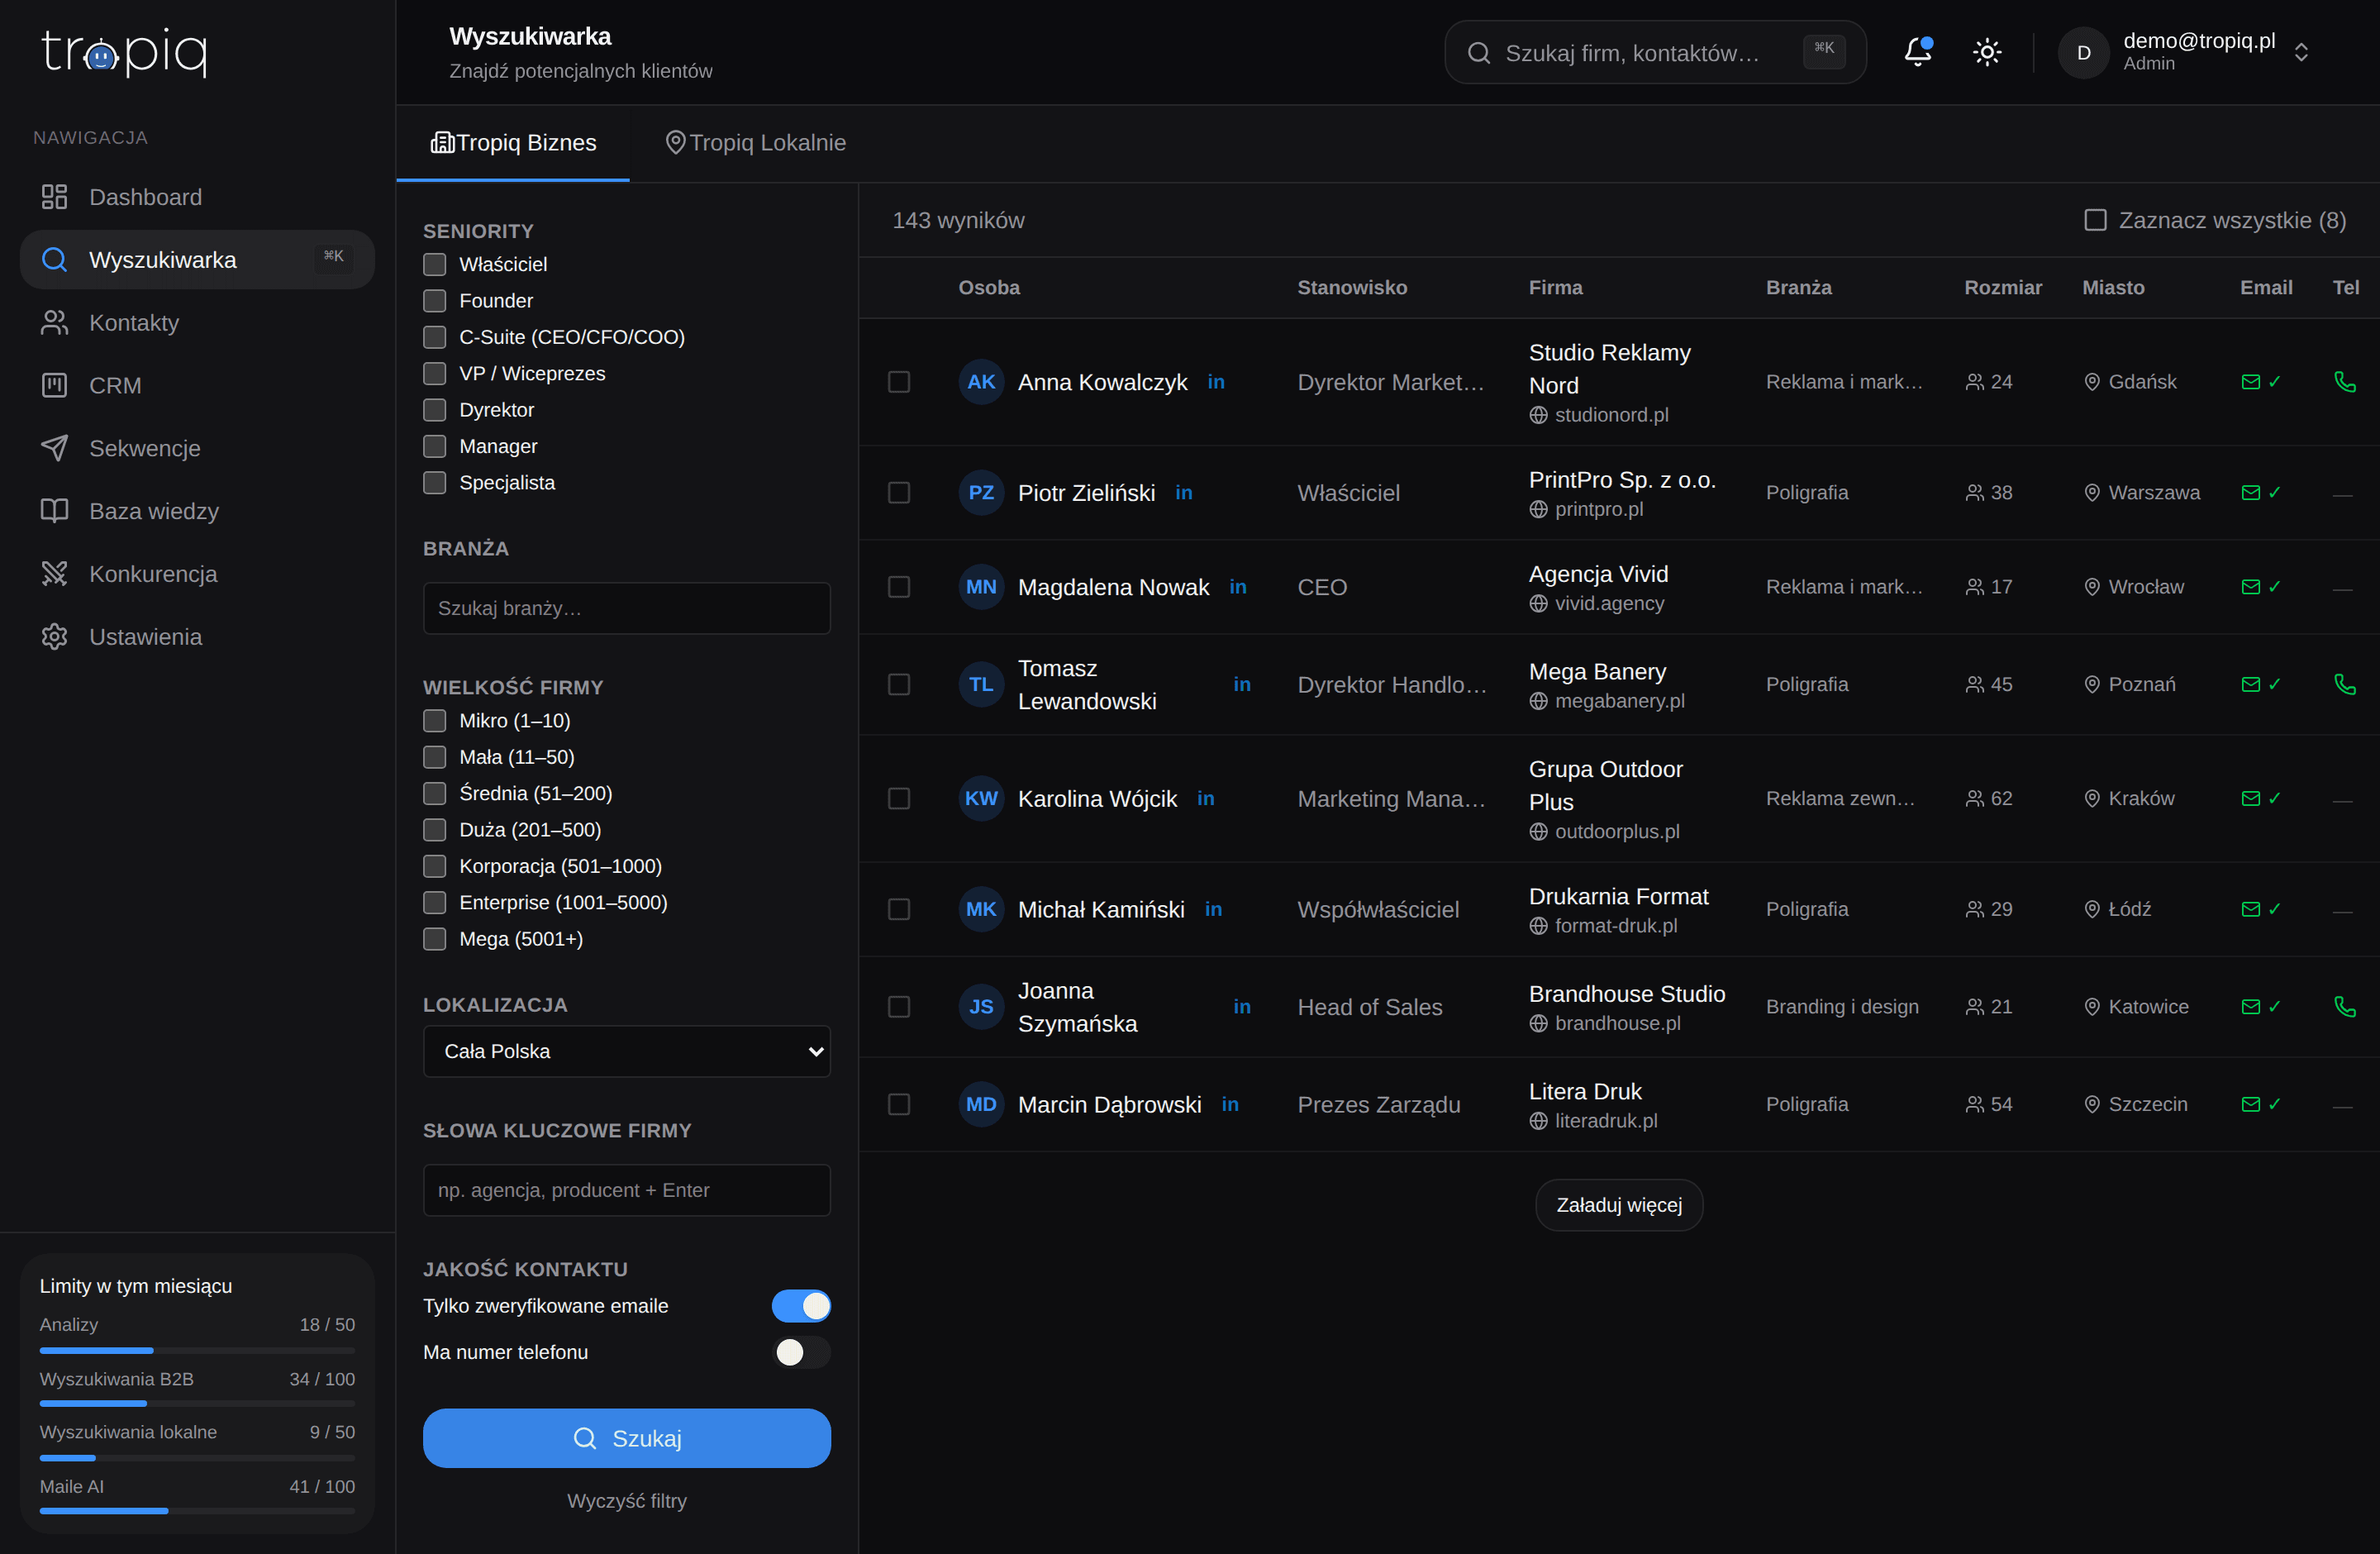
Task: Click the D user avatar in header
Action: [x=2083, y=52]
